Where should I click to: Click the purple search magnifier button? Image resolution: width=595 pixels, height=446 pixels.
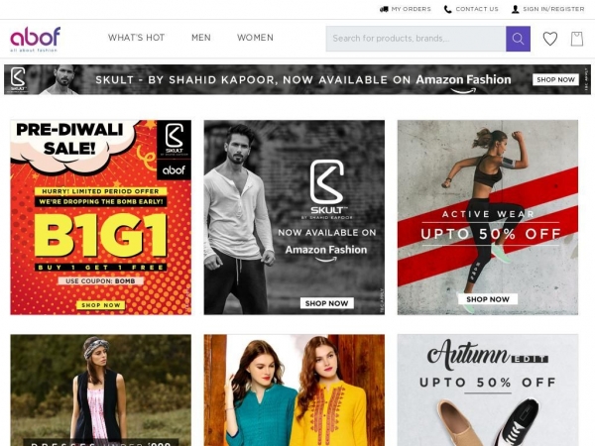518,39
